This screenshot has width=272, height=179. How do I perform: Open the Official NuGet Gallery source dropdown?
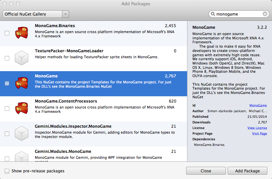[35, 14]
